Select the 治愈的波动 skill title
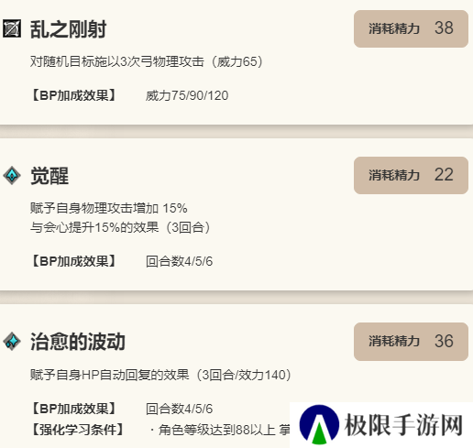Image resolution: width=473 pixels, height=448 pixels. click(78, 342)
